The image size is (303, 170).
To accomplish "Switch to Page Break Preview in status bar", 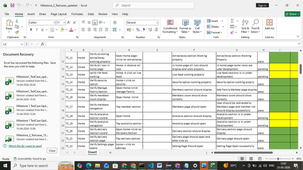I will [260, 159].
